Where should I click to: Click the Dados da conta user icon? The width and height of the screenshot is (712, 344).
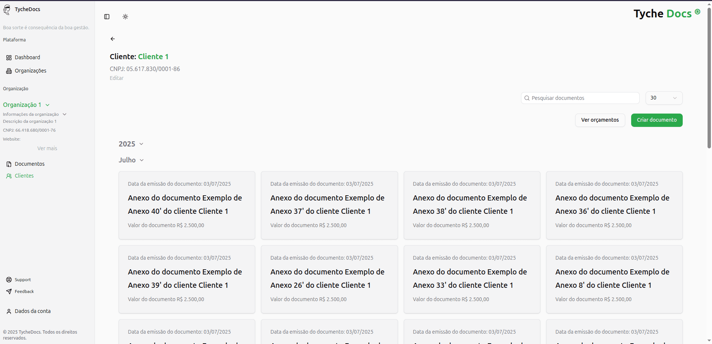pyautogui.click(x=9, y=311)
